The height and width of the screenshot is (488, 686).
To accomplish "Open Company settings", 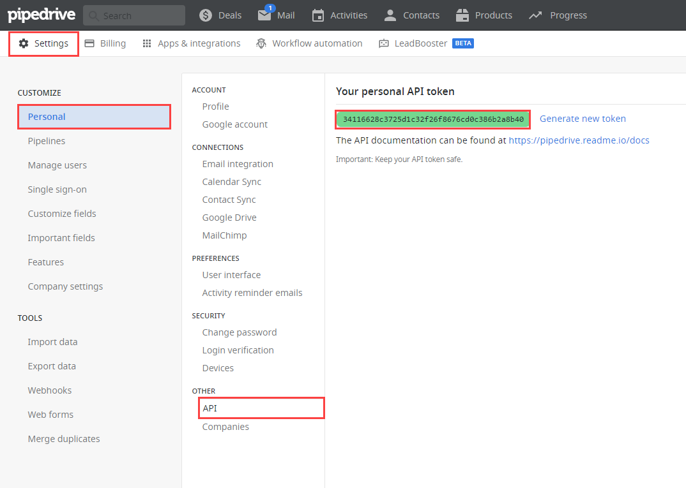I will coord(66,286).
